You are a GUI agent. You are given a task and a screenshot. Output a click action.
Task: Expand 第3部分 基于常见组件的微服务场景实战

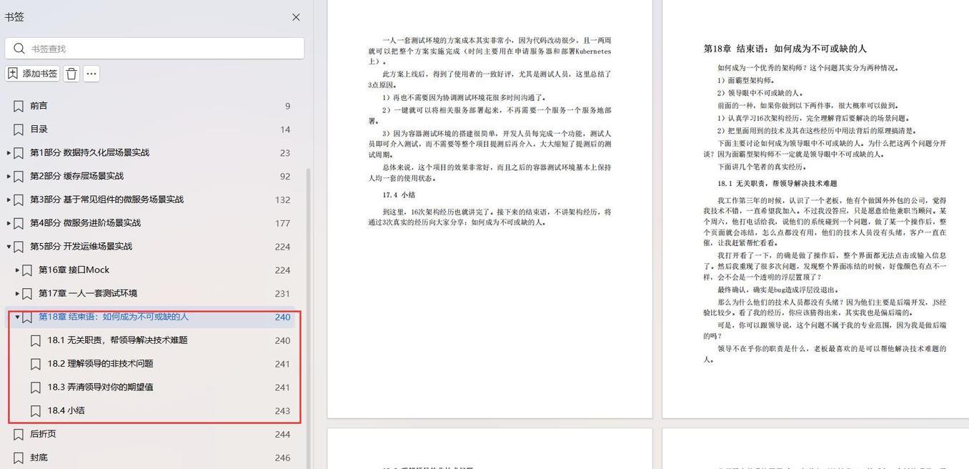click(x=9, y=200)
